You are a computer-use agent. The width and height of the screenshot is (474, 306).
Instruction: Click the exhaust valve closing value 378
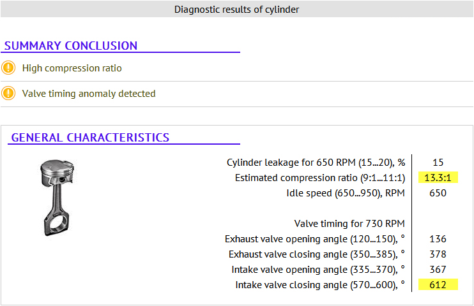click(x=438, y=254)
